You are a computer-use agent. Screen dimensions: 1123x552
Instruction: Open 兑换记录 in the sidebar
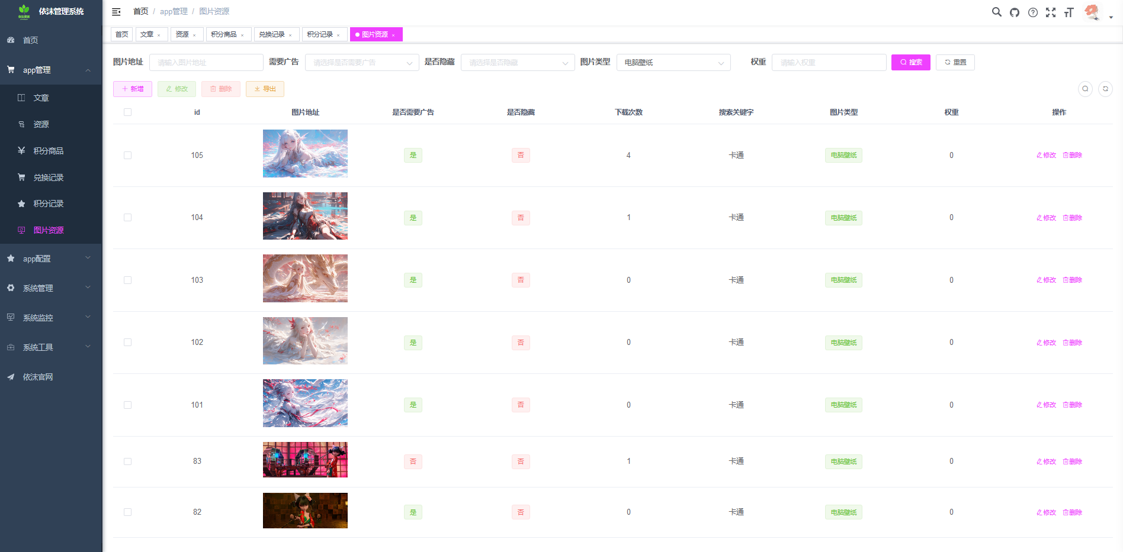coord(49,177)
